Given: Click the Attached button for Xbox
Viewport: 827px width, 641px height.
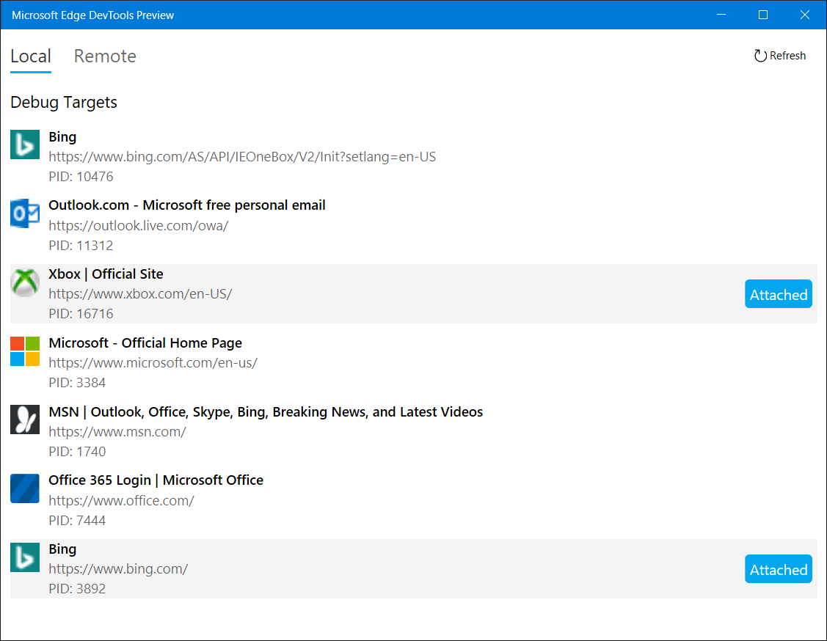Looking at the screenshot, I should click(x=778, y=294).
